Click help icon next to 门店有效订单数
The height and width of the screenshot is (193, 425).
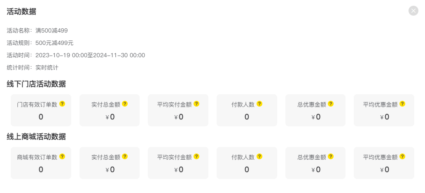pos(62,104)
